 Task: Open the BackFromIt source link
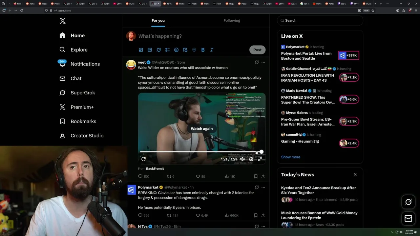pyautogui.click(x=155, y=168)
